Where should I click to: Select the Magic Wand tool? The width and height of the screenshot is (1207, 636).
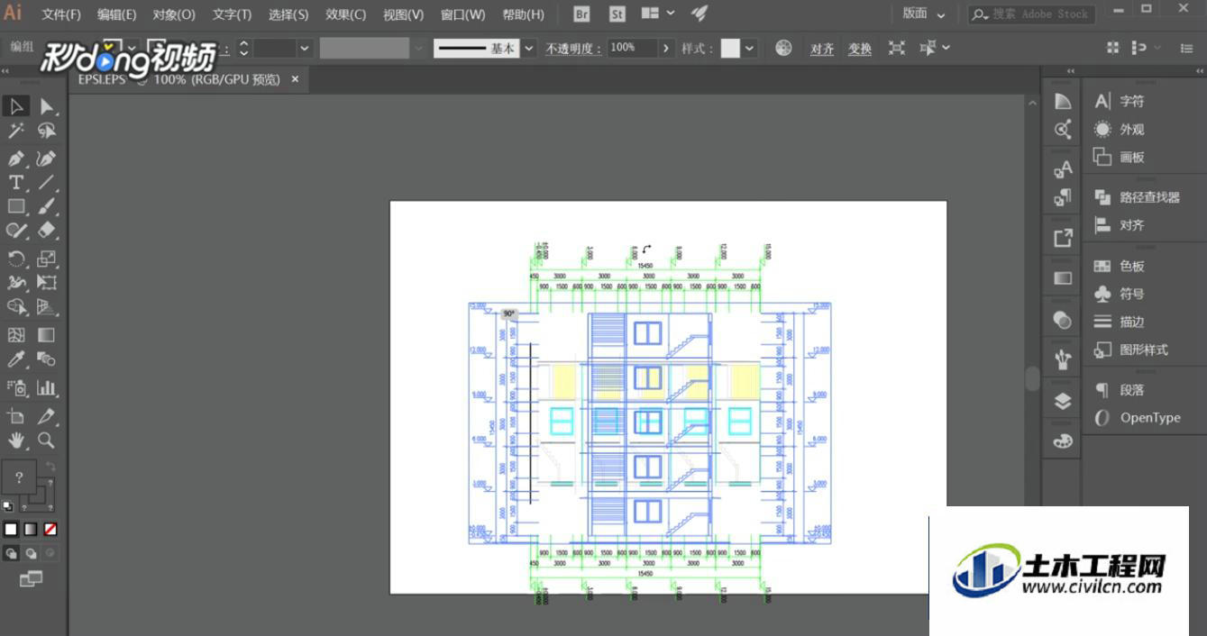pos(16,132)
